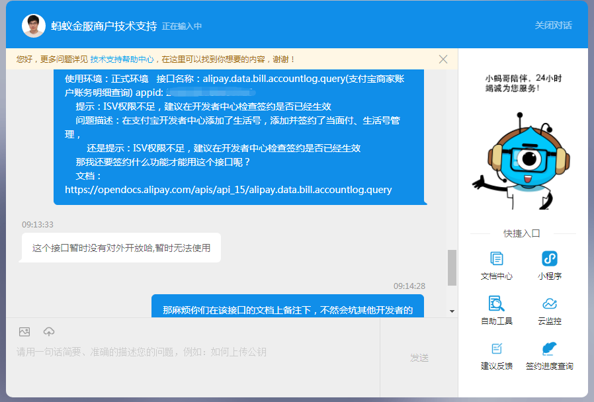Click the 小蚂哥 mascot illustration
This screenshot has height=402, width=594.
(x=523, y=161)
